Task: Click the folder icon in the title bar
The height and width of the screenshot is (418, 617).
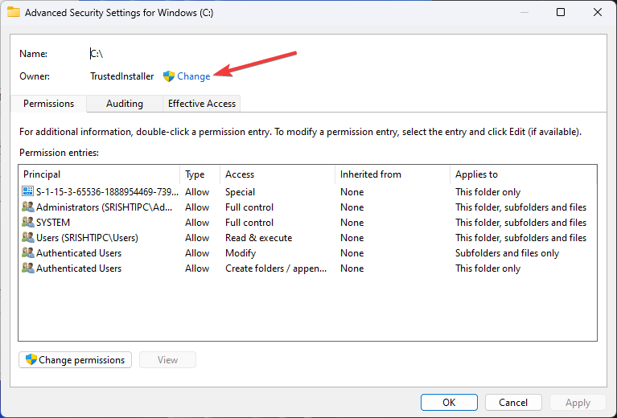Action: pyautogui.click(x=14, y=13)
